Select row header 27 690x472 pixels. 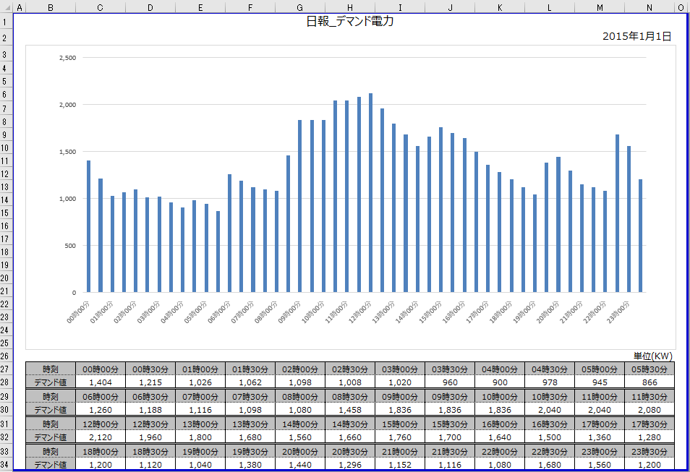(7, 369)
